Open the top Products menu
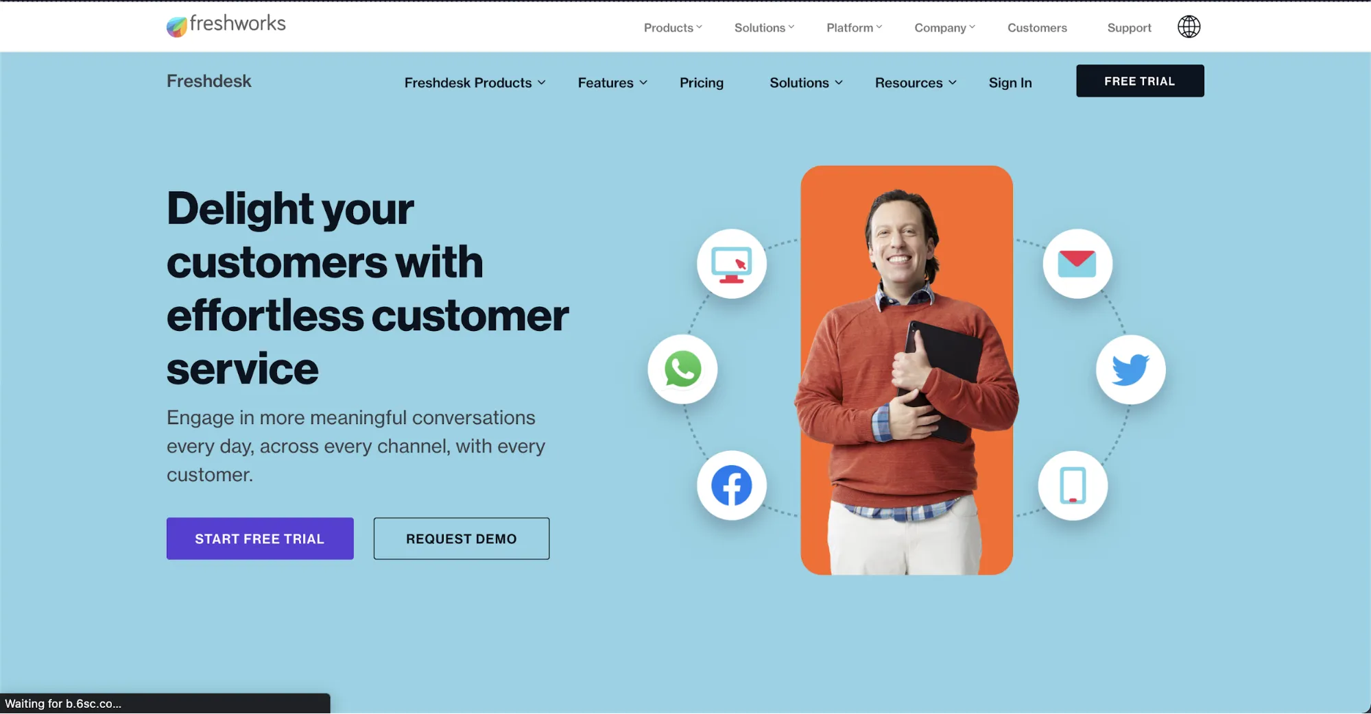The image size is (1371, 714). pos(673,27)
